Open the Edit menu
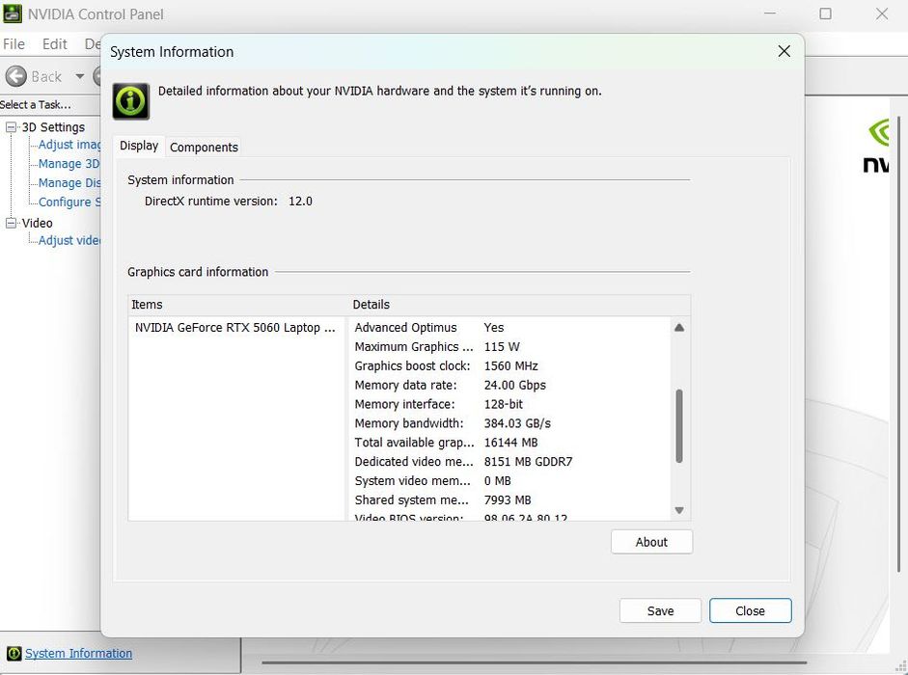The image size is (908, 675). [54, 44]
